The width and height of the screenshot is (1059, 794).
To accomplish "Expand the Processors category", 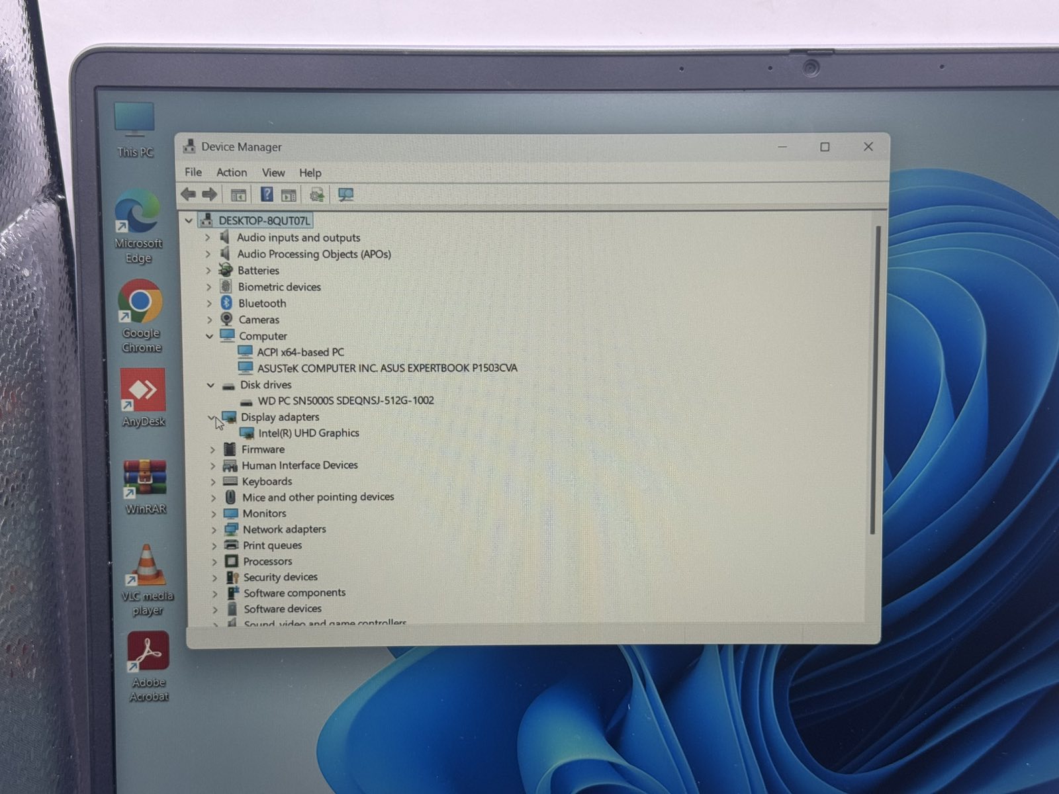I will coord(214,562).
